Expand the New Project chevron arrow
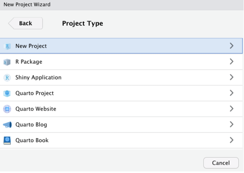The image size is (244, 173). (x=232, y=46)
